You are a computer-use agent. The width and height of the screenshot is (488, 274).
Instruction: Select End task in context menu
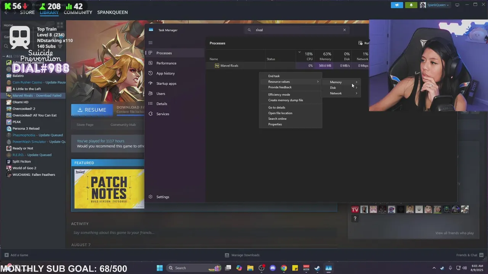click(x=274, y=76)
